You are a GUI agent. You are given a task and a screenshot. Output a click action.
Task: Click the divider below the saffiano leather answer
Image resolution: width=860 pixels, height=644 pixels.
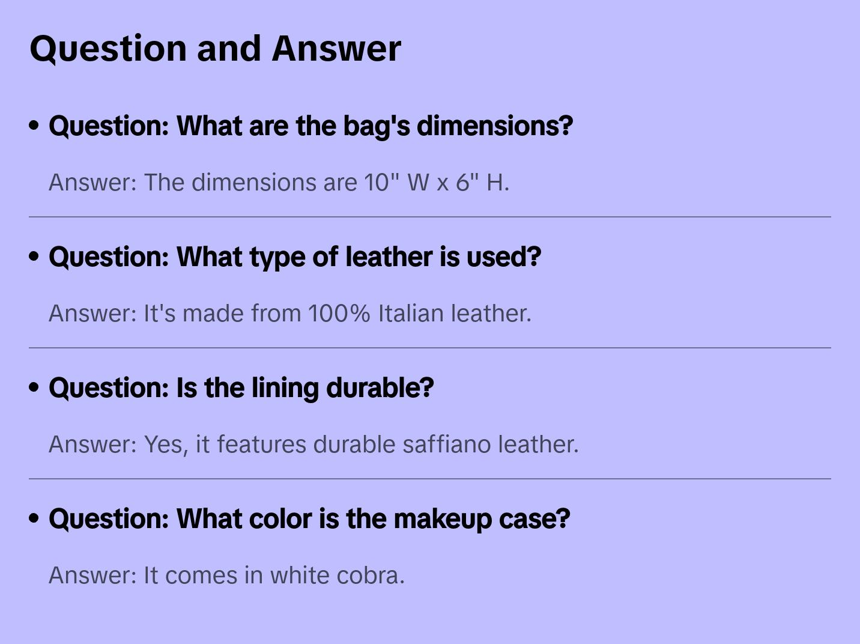pyautogui.click(x=430, y=479)
